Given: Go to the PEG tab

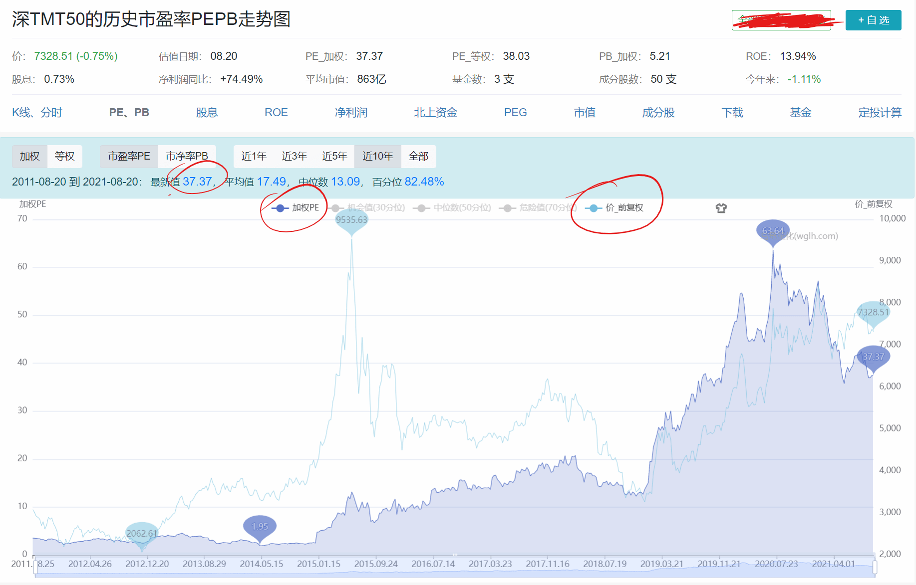Looking at the screenshot, I should click(516, 113).
